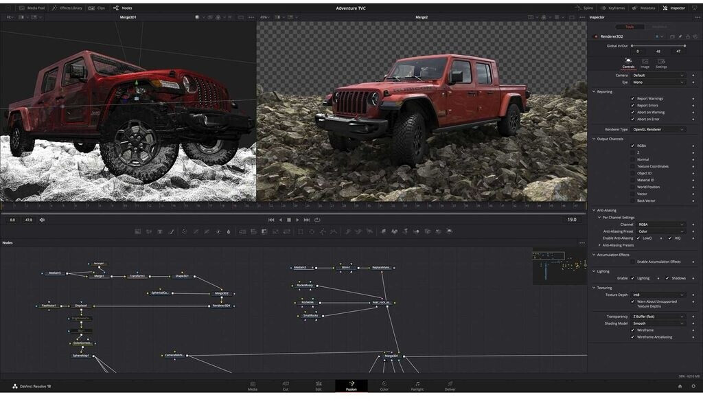This screenshot has height=401, width=703.
Task: Toggle Report Warnings checkbox
Action: click(632, 99)
